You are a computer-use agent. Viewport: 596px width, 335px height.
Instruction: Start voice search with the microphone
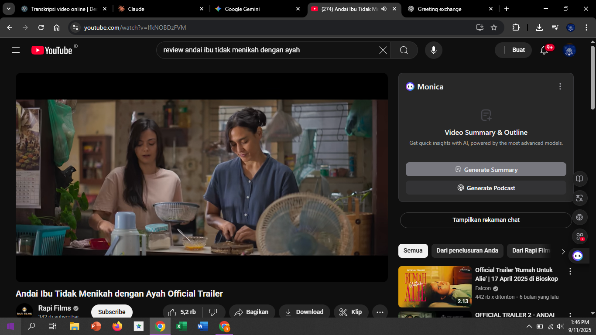(x=434, y=50)
